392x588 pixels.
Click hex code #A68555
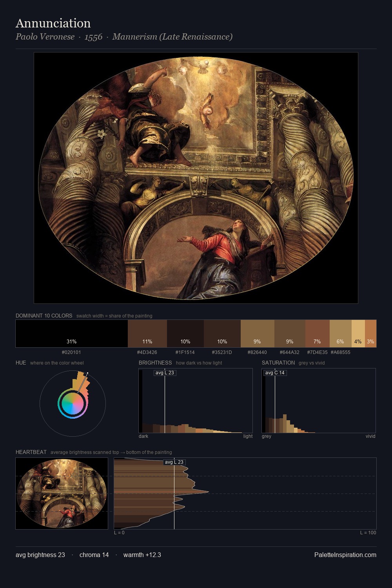(340, 352)
